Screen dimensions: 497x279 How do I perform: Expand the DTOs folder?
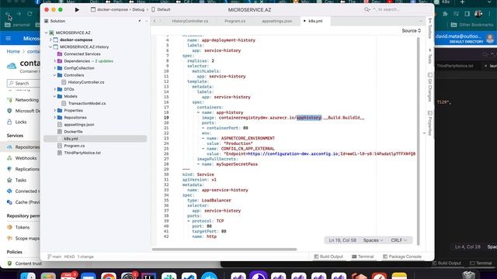pos(55,89)
